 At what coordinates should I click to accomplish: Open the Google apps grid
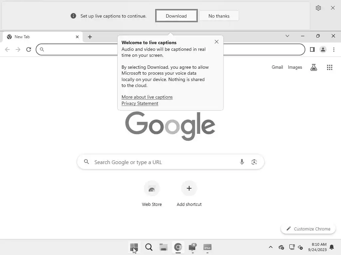[x=330, y=67]
